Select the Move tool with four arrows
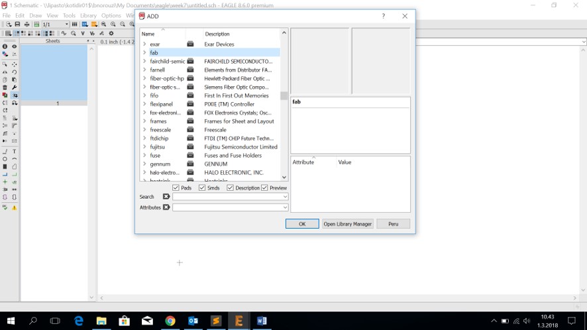 click(x=14, y=64)
